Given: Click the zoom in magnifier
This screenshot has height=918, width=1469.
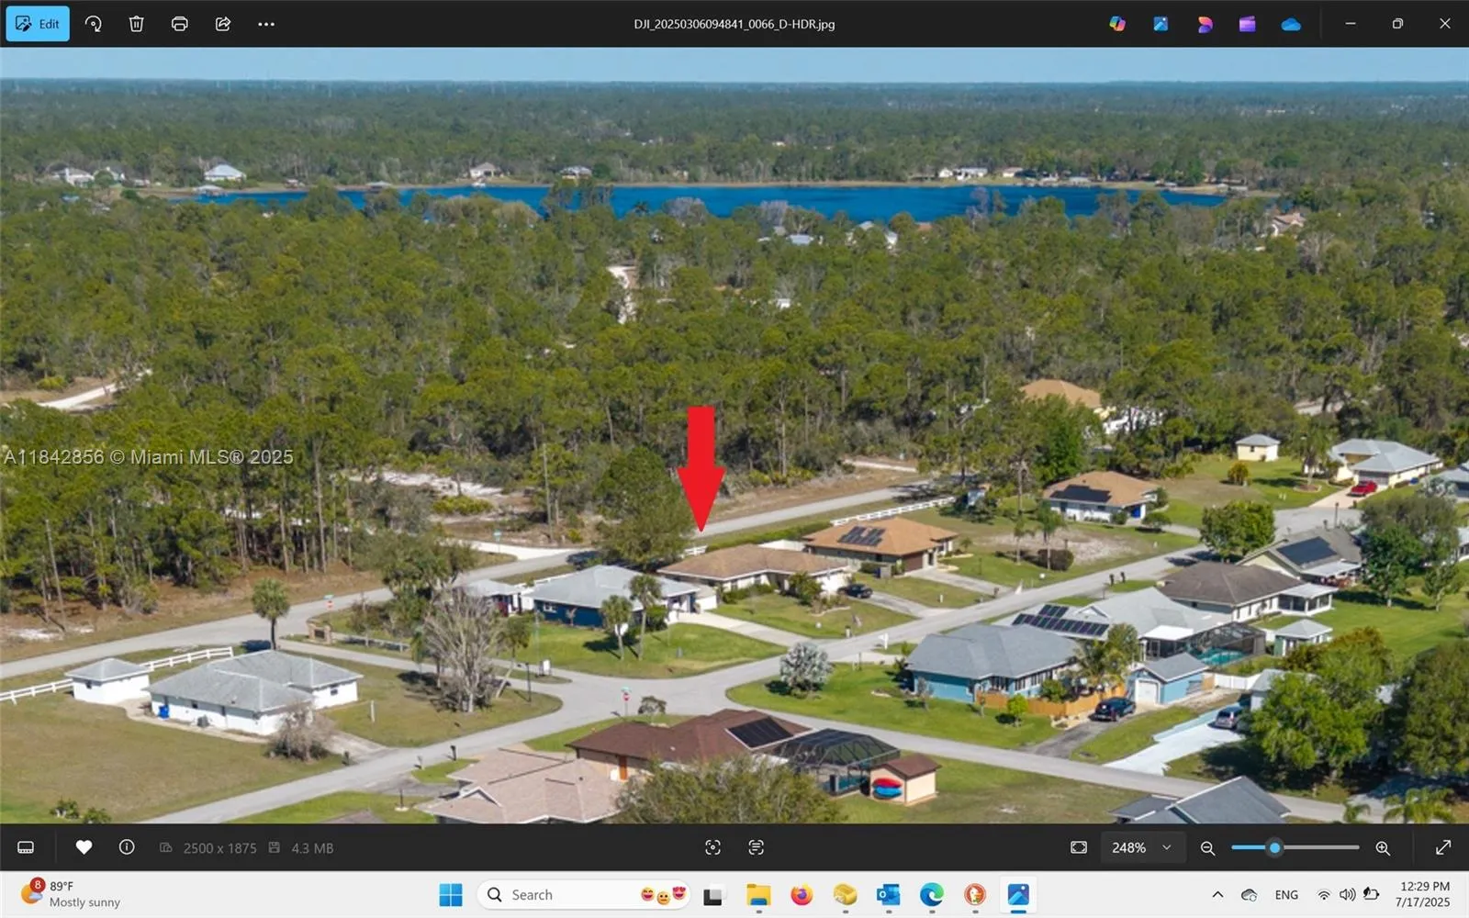Looking at the screenshot, I should 1383,848.
